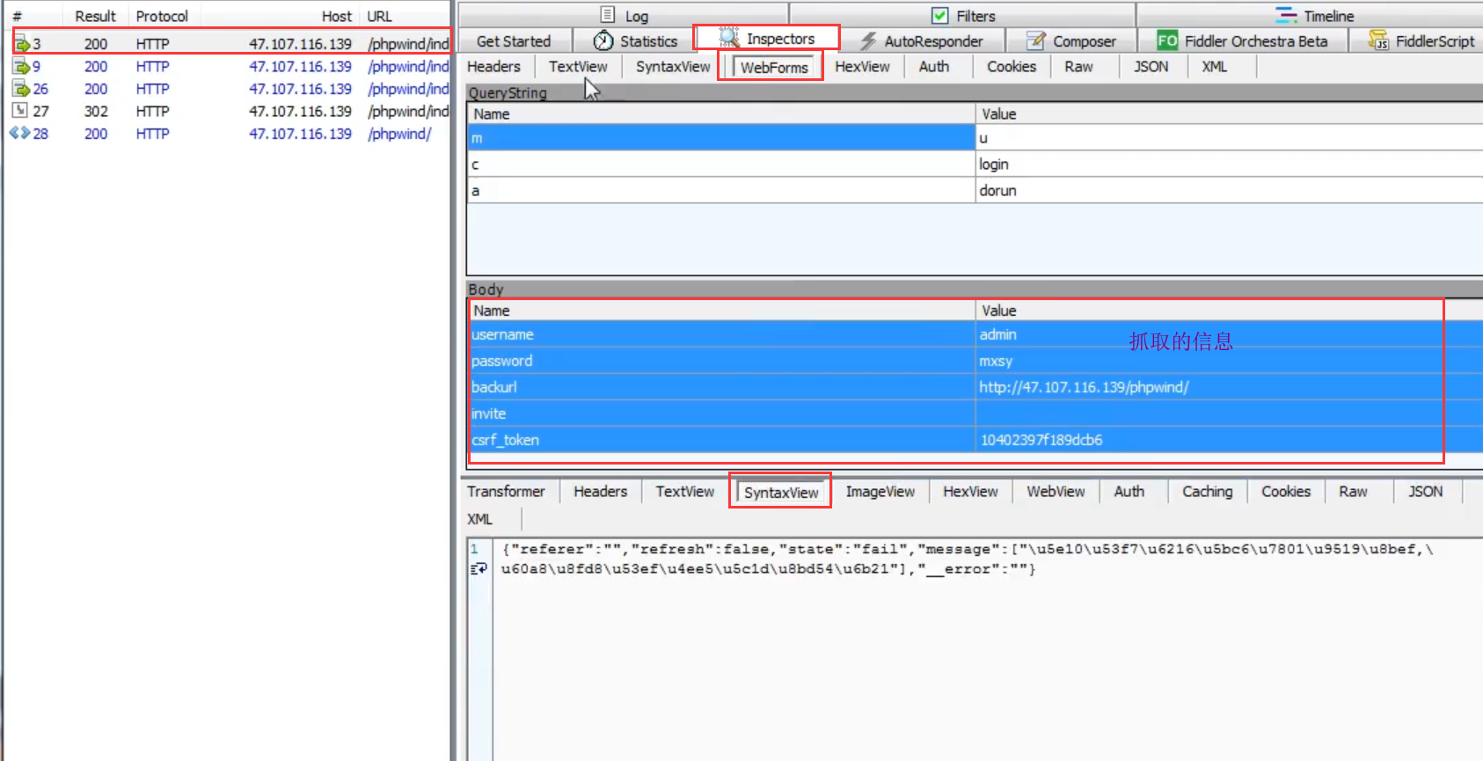Open response WebView tab

pos(1056,492)
